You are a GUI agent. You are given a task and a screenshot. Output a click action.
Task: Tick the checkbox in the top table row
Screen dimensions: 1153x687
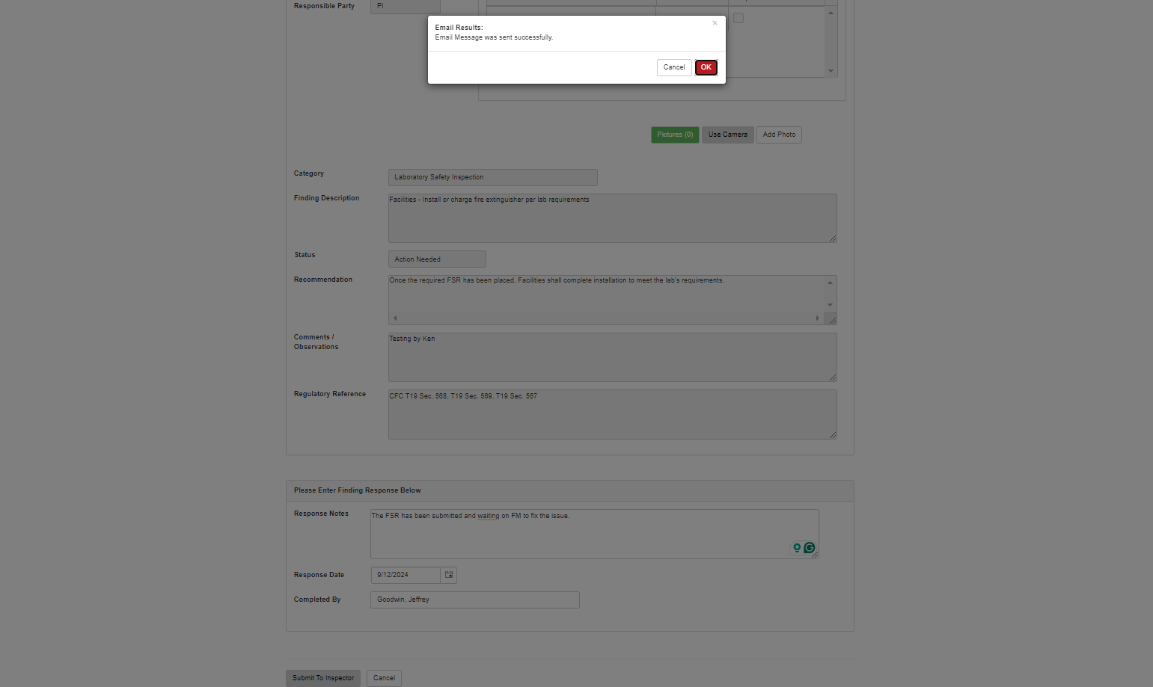[738, 18]
